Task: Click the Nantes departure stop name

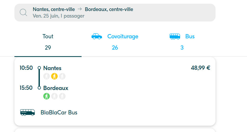Action: pyautogui.click(x=52, y=68)
